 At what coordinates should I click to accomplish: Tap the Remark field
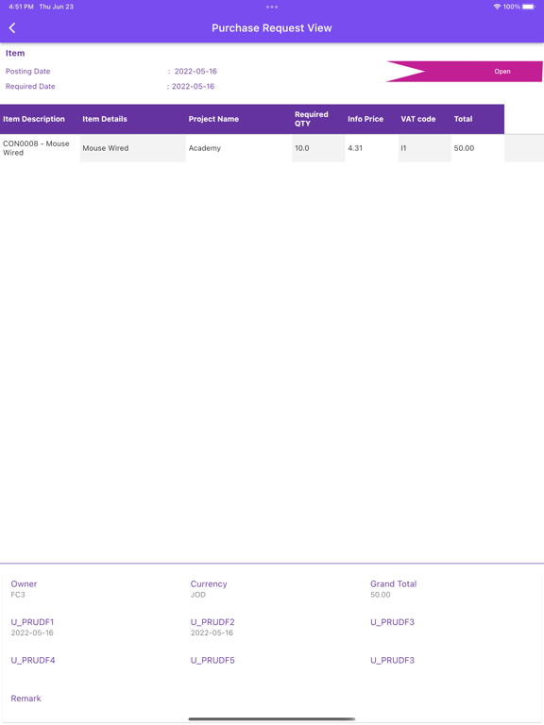coord(25,699)
